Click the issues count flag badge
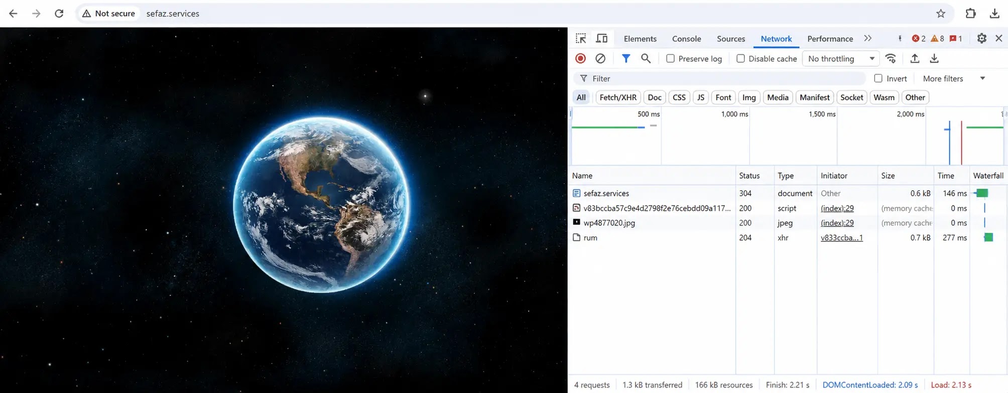This screenshot has width=1008, height=393. pos(956,39)
